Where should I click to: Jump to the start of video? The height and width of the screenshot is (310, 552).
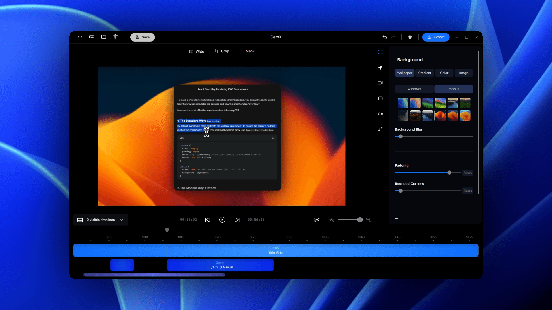coord(207,220)
